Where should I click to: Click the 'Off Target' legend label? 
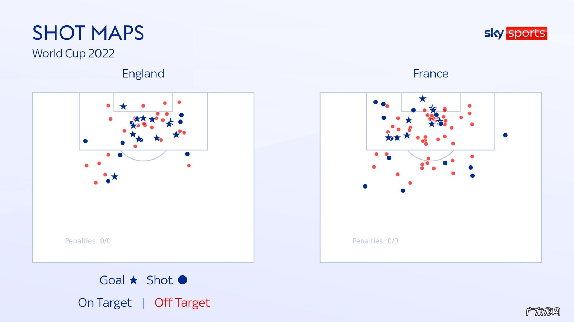182,303
